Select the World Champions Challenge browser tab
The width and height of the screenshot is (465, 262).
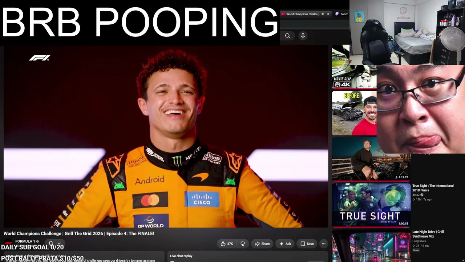pos(302,14)
